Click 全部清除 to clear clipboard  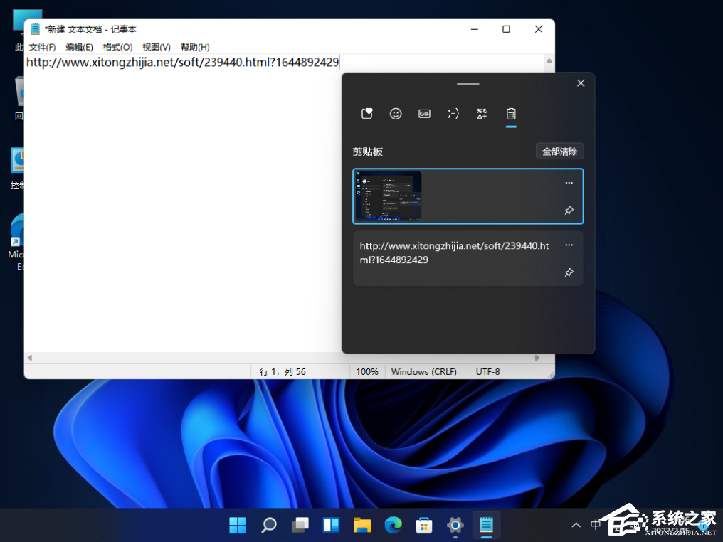560,152
